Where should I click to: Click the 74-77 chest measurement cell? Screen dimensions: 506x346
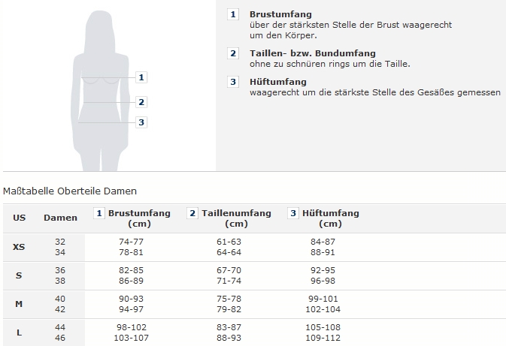click(131, 242)
